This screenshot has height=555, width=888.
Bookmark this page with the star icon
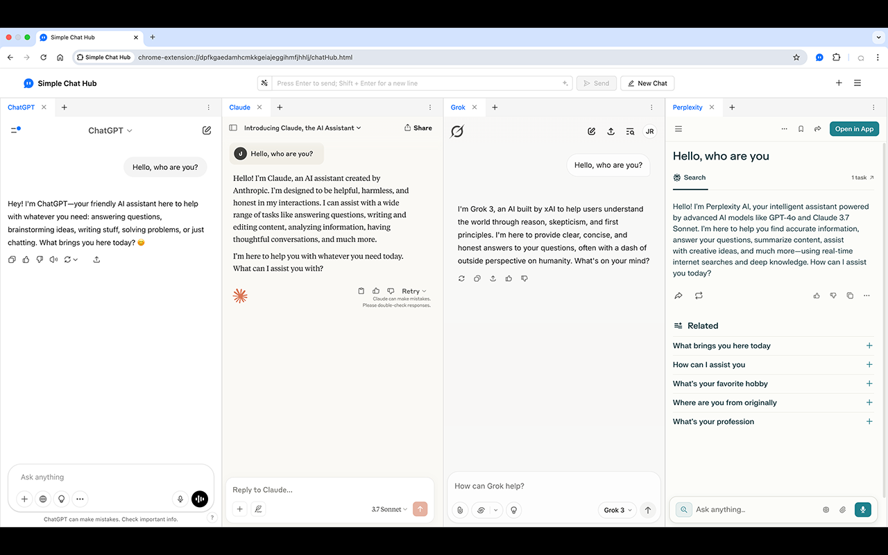tap(796, 58)
